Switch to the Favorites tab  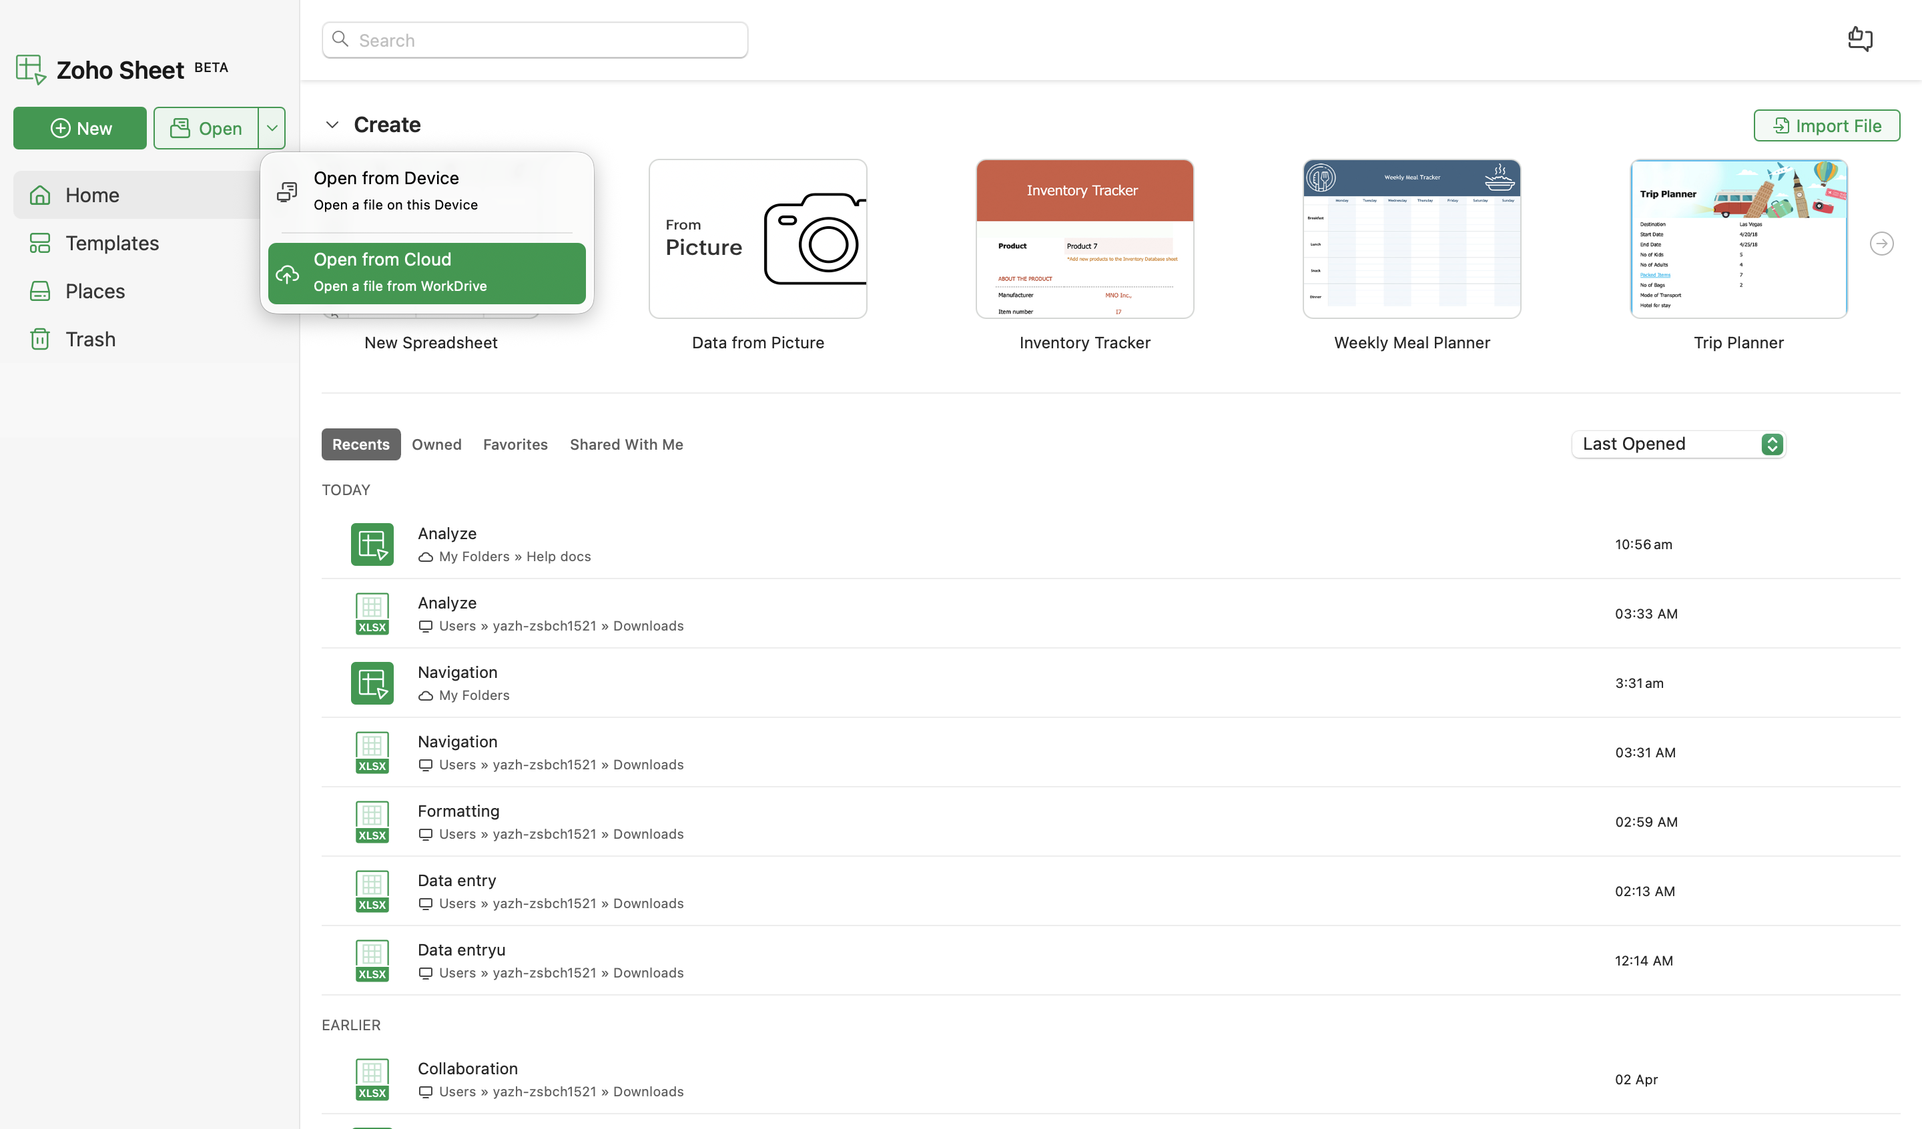coord(516,444)
